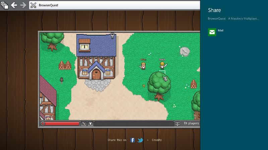268x150 pixels.
Task: Focus the BrowserQuest address bar
Action: click(x=115, y=5)
